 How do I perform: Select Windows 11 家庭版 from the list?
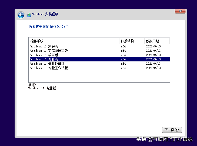pyautogui.click(x=44, y=46)
